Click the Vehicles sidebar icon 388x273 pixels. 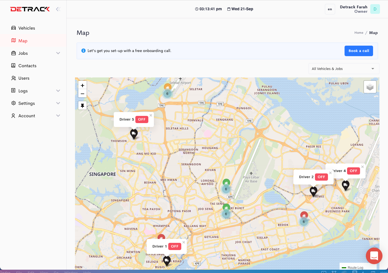tap(14, 28)
